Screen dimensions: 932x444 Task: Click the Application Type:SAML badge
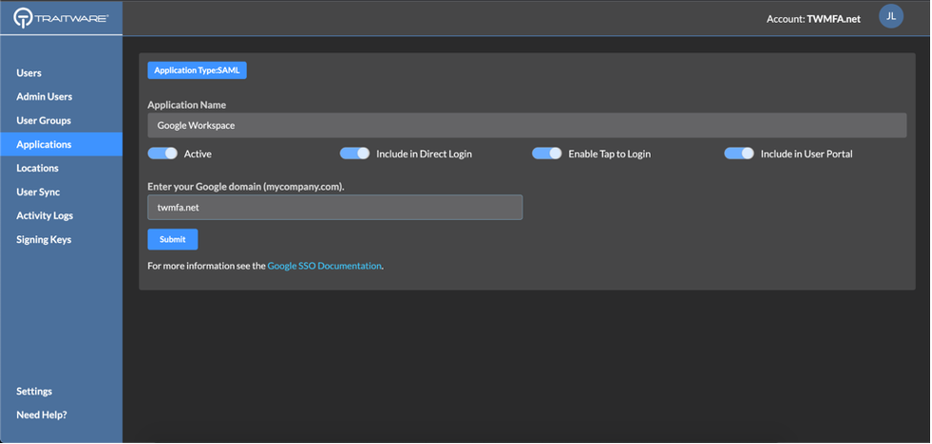point(197,71)
